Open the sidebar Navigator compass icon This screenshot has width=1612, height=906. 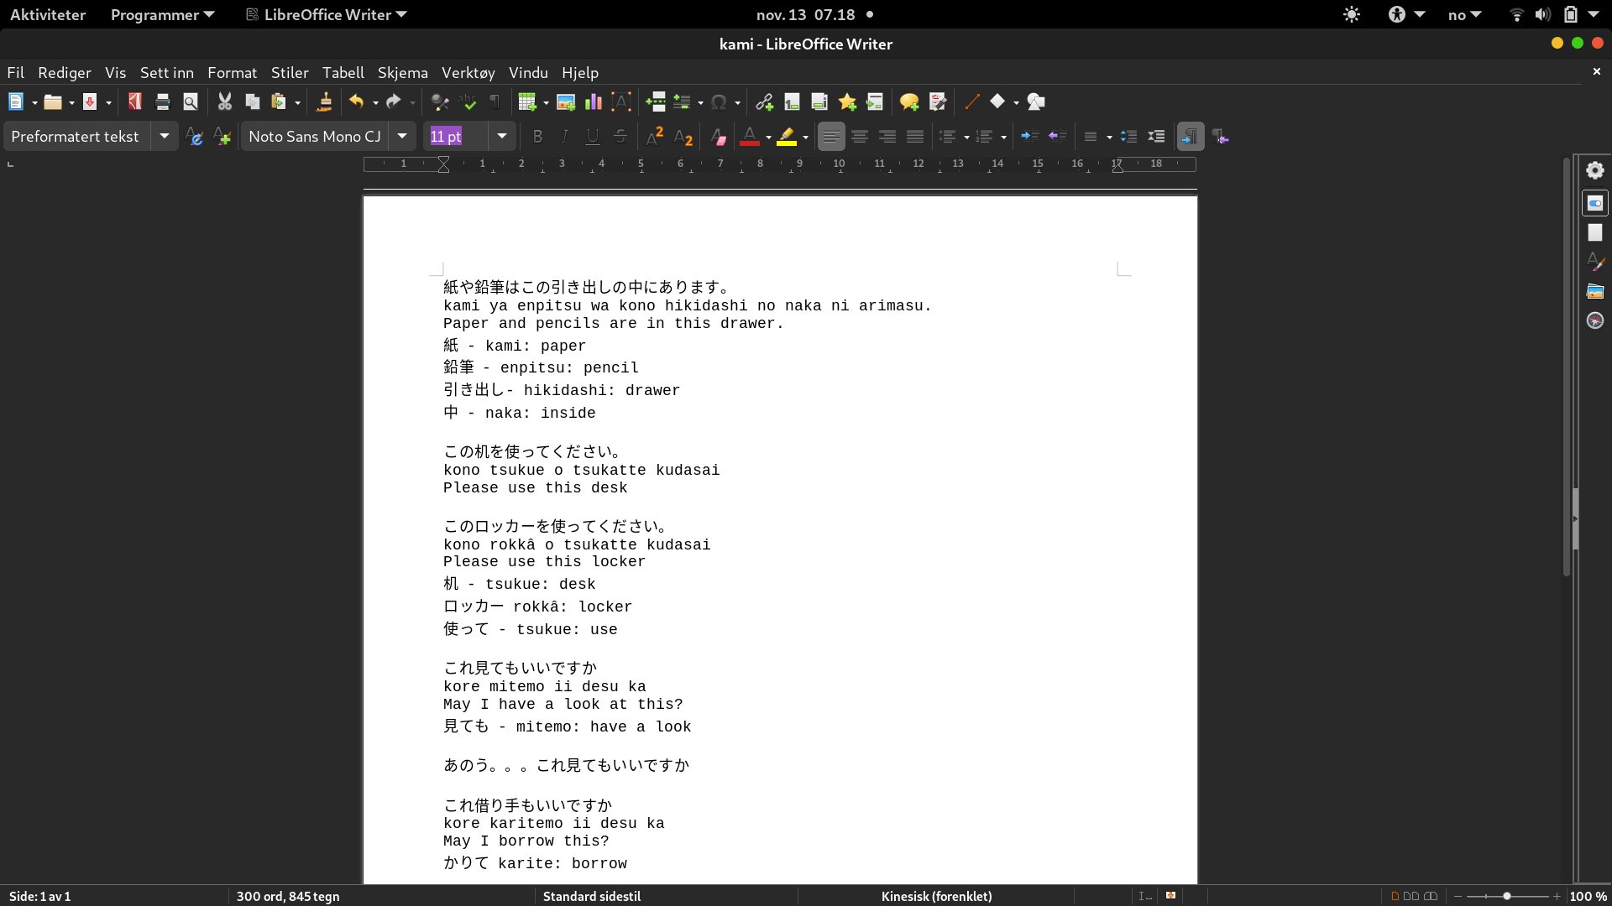click(1595, 320)
